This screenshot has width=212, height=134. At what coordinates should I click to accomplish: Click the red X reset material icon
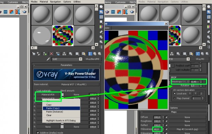[51, 54]
